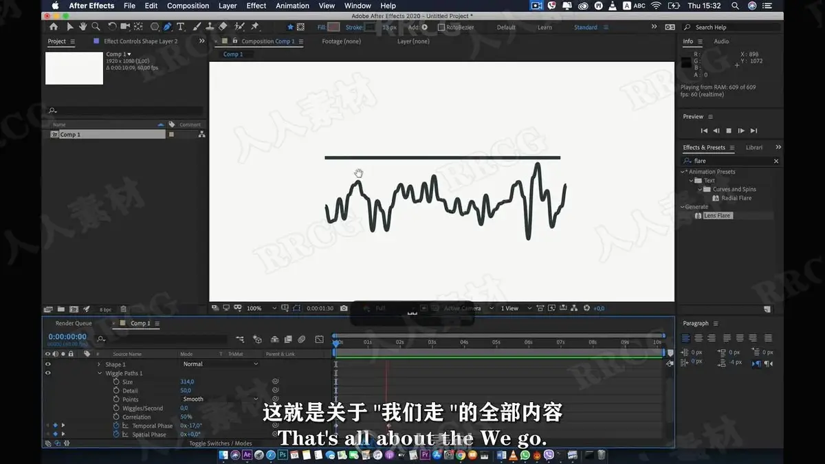Image resolution: width=825 pixels, height=464 pixels.
Task: Select the Type tool
Action: point(181,27)
